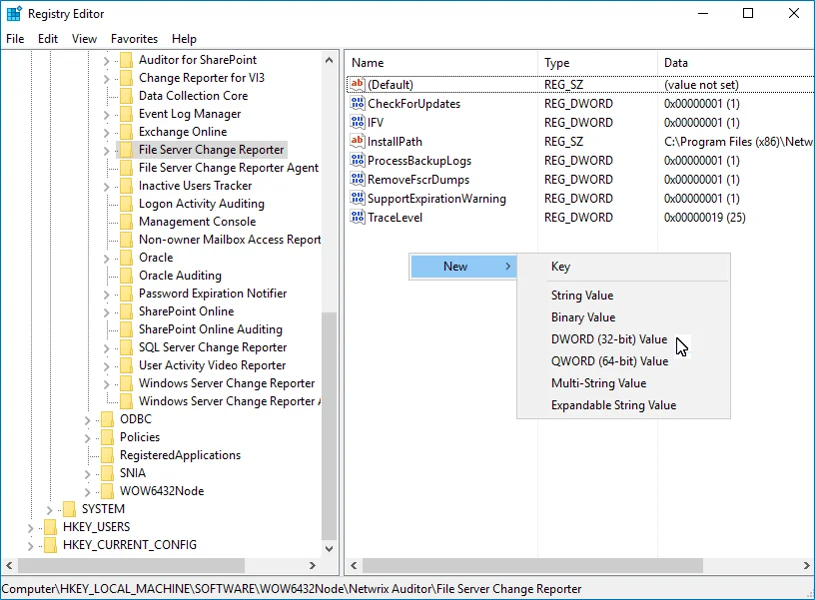Click the Policies folder icon
This screenshot has height=600, width=815.
pos(108,437)
